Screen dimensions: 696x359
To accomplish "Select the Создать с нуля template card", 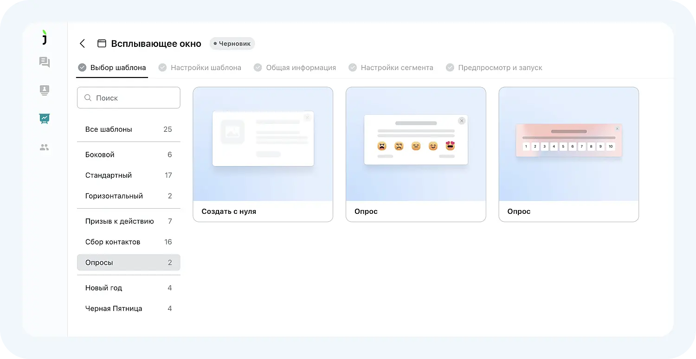I will click(263, 154).
